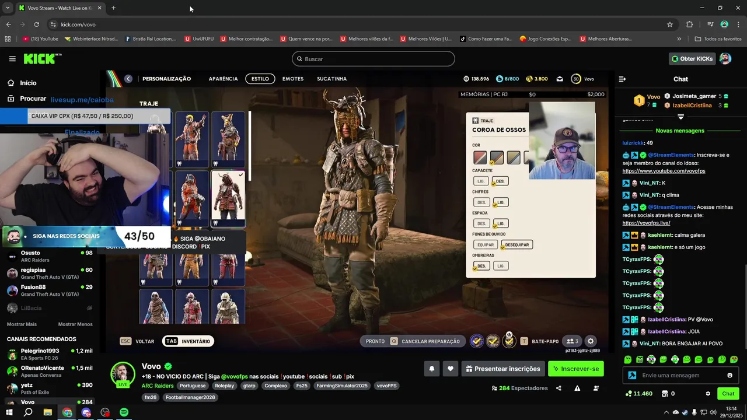This screenshot has height=420, width=747.
Task: Open the chat settings gear
Action: pyautogui.click(x=708, y=394)
